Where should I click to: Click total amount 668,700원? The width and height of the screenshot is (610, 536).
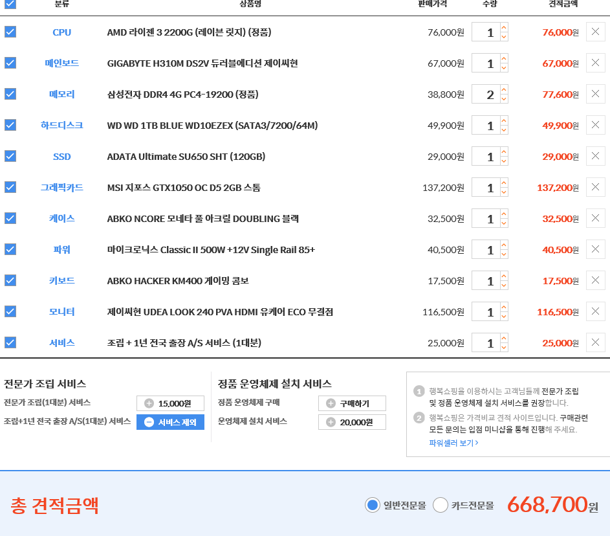click(x=552, y=505)
